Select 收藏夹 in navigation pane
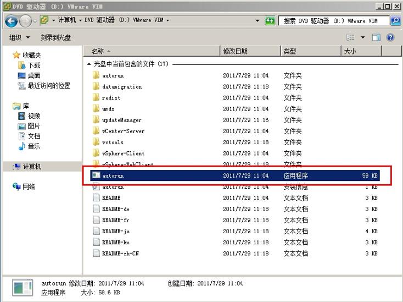 (x=32, y=55)
